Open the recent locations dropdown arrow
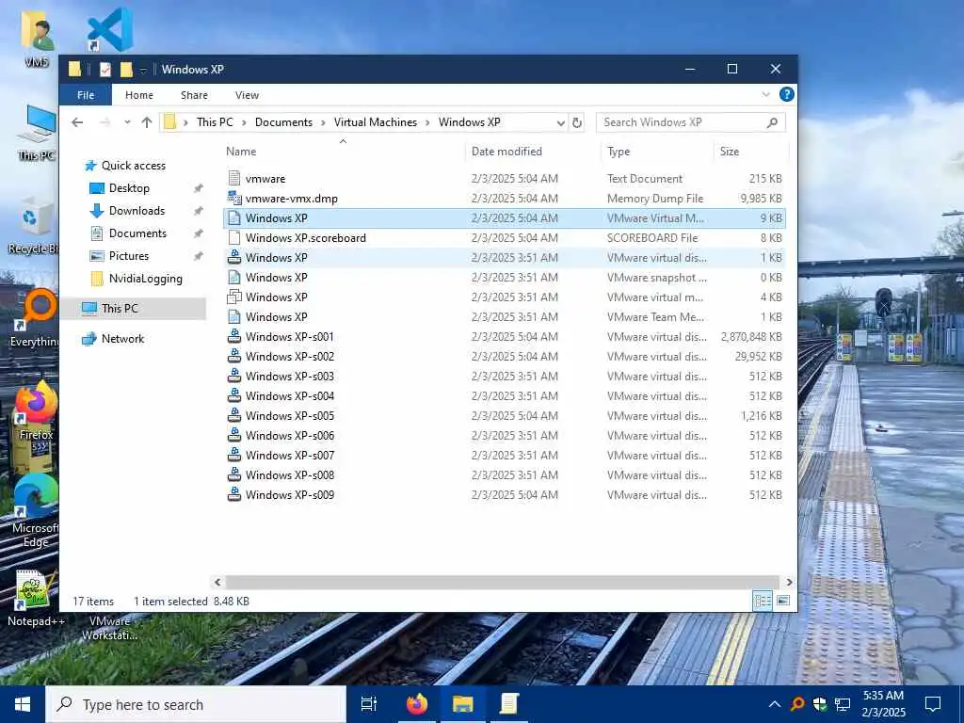Viewport: 964px width, 723px height. 127,122
